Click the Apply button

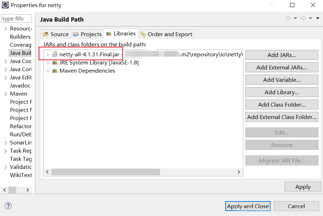(x=302, y=187)
